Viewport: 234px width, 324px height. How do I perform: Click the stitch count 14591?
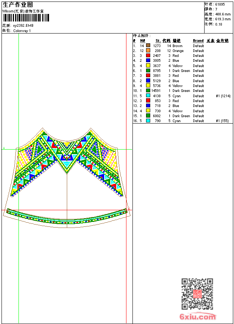click(x=156, y=91)
